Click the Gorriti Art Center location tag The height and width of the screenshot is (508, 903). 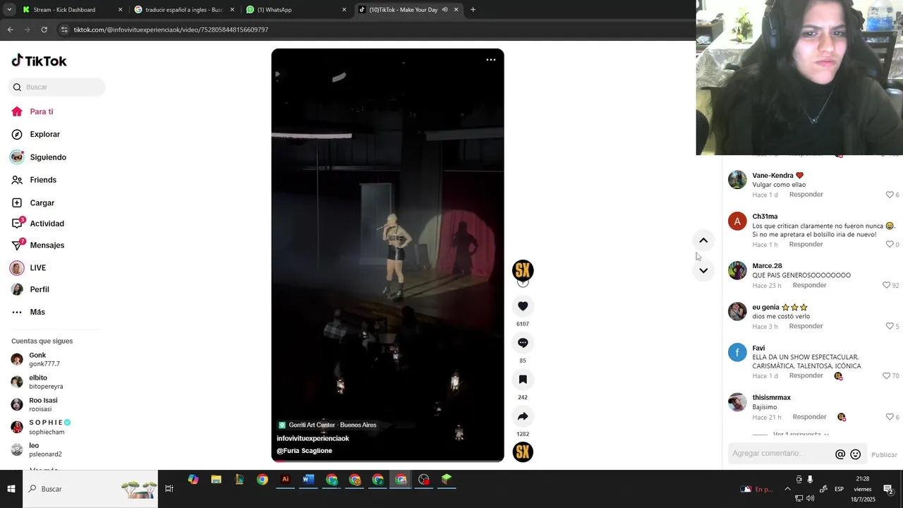pos(327,425)
